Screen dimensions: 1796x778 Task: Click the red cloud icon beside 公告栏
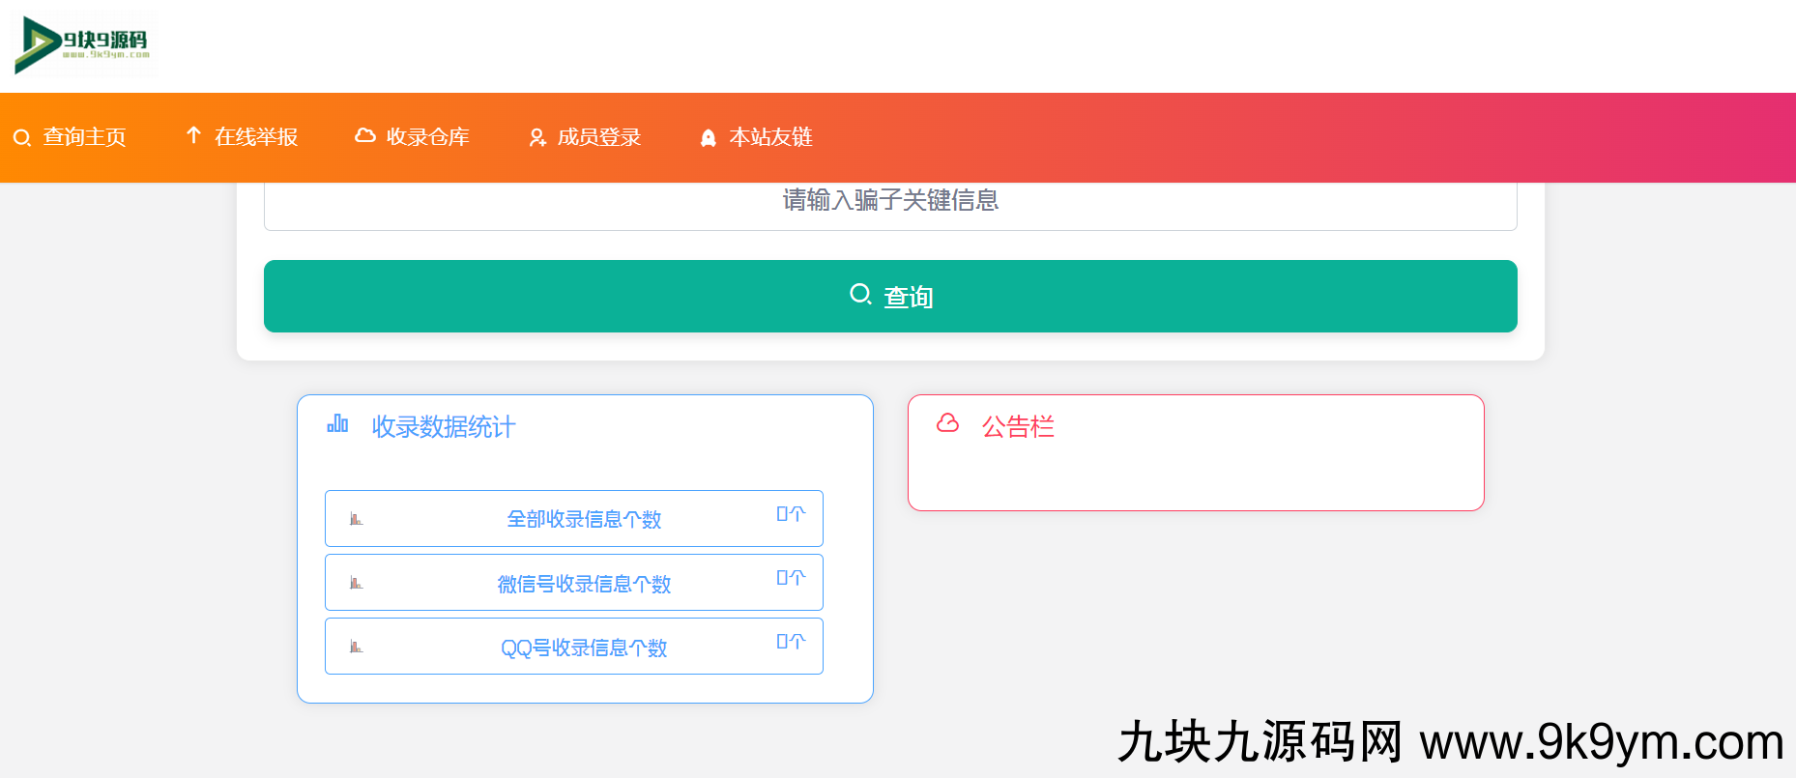point(947,423)
